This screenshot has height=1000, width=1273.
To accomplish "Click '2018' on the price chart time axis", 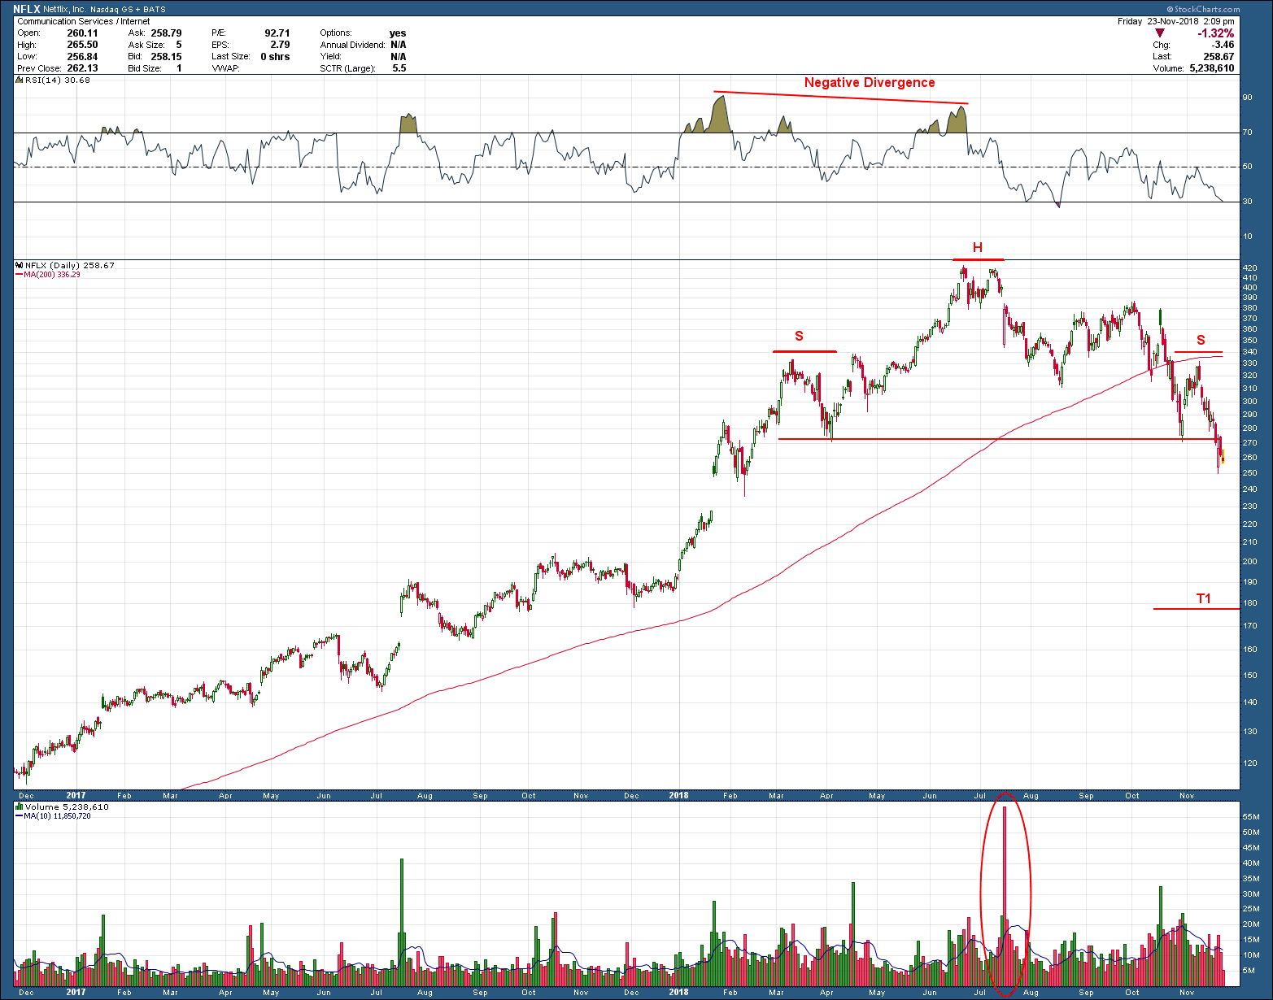I will click(678, 795).
